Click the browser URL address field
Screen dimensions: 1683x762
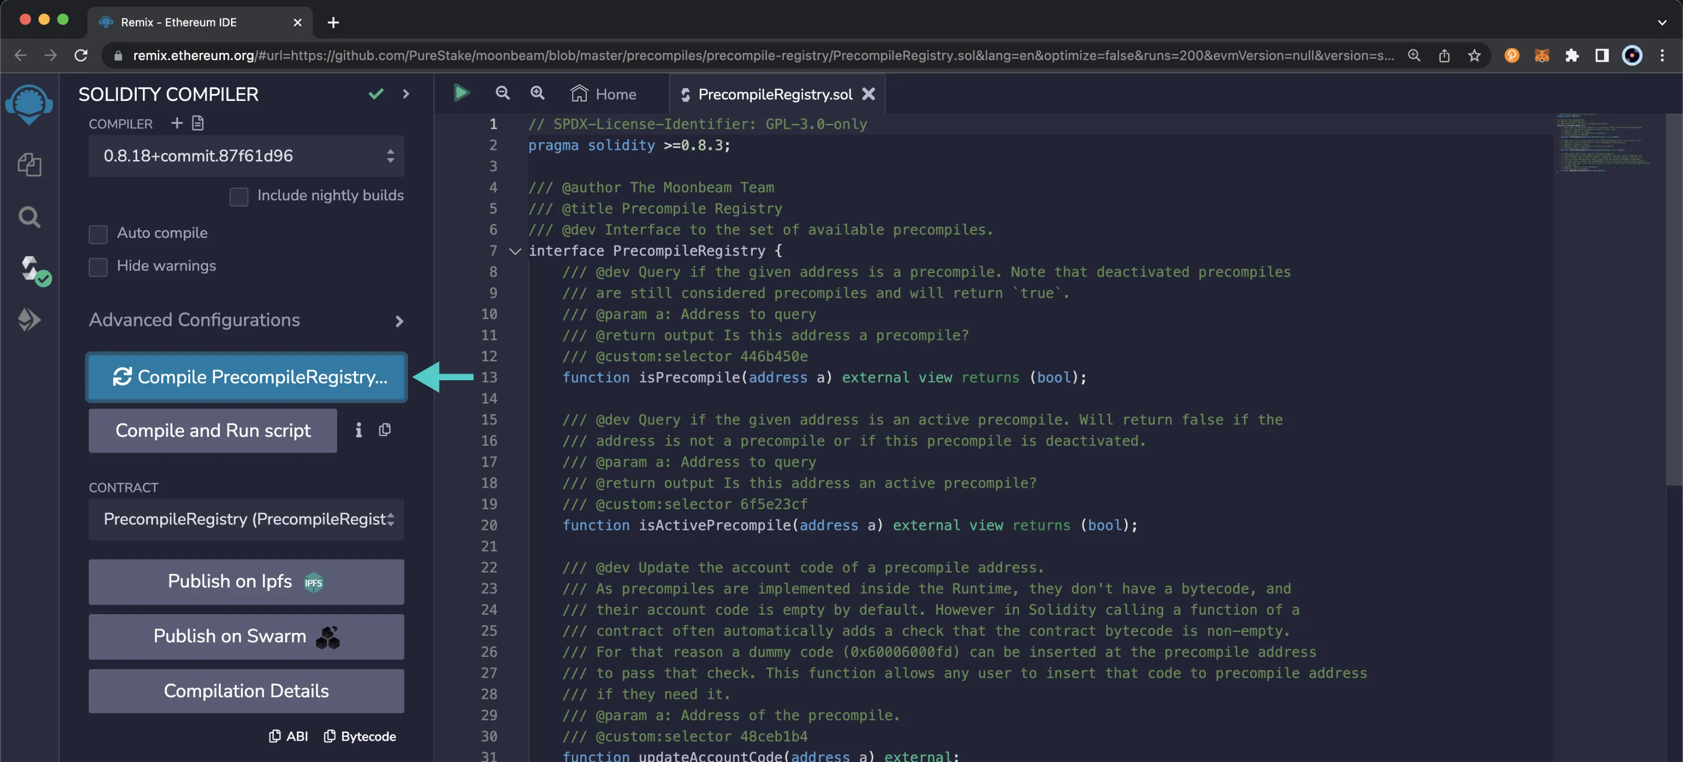pos(763,56)
